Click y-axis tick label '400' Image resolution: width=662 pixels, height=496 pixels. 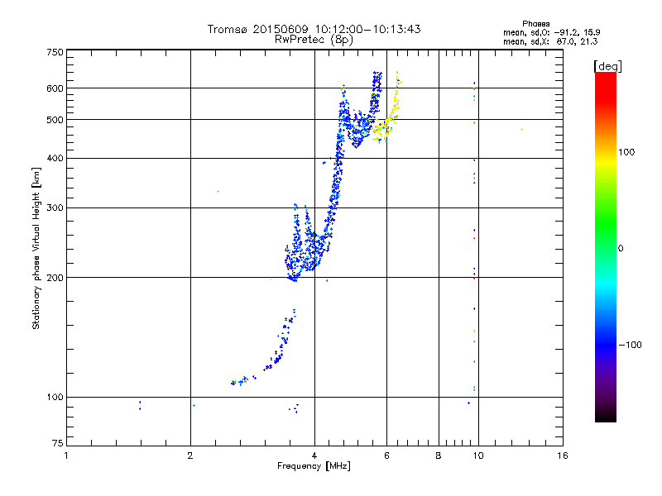55,159
